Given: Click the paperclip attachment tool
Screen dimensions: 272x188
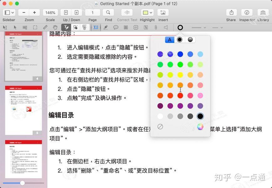Looking at the screenshot, I should (x=156, y=28).
